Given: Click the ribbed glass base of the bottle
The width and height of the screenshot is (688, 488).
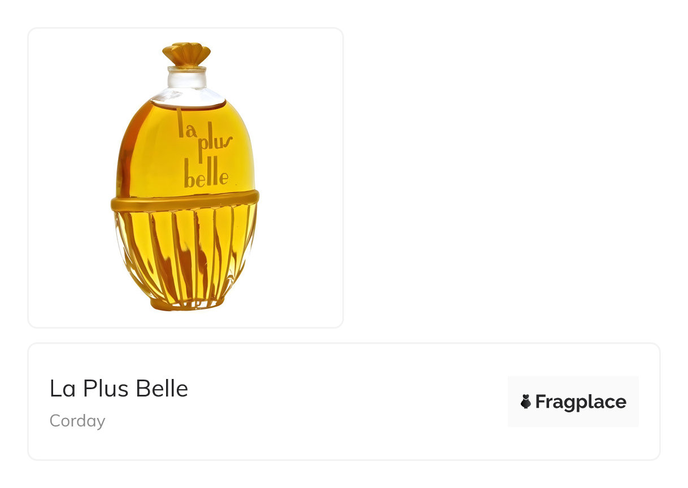Looking at the screenshot, I should coord(185,254).
